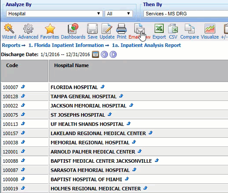Click drill arrow beside FLORIDA HOSPITAL
Image resolution: width=228 pixels, height=193 pixels.
[x=103, y=87]
